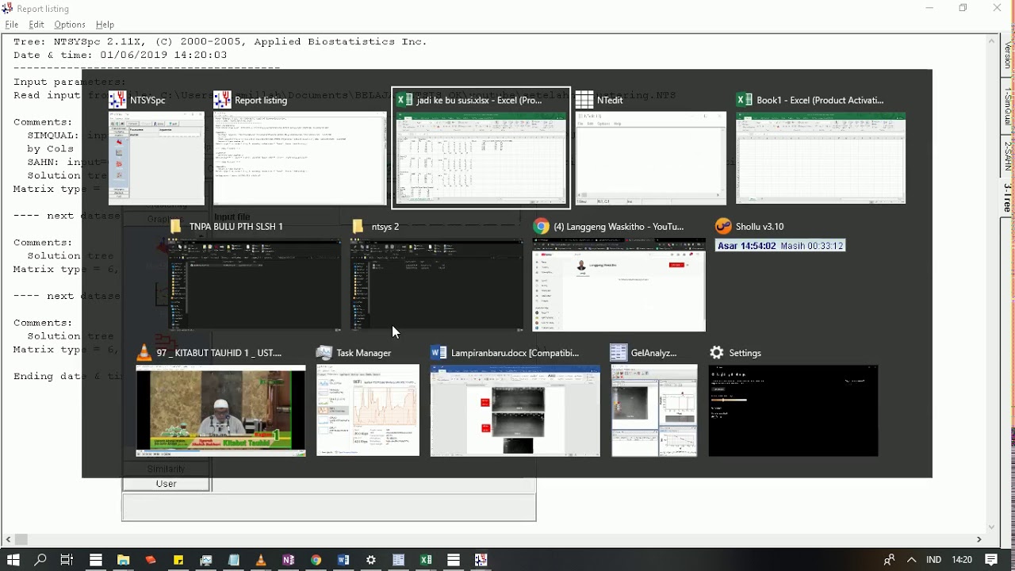The image size is (1015, 571).
Task: Switch to the Version side tab
Action: point(1008,56)
